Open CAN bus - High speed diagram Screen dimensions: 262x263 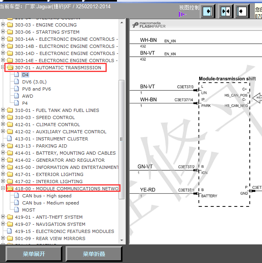point(47,196)
